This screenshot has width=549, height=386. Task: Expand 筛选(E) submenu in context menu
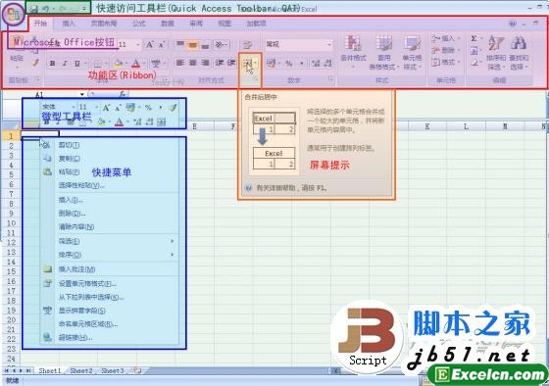[x=110, y=241]
